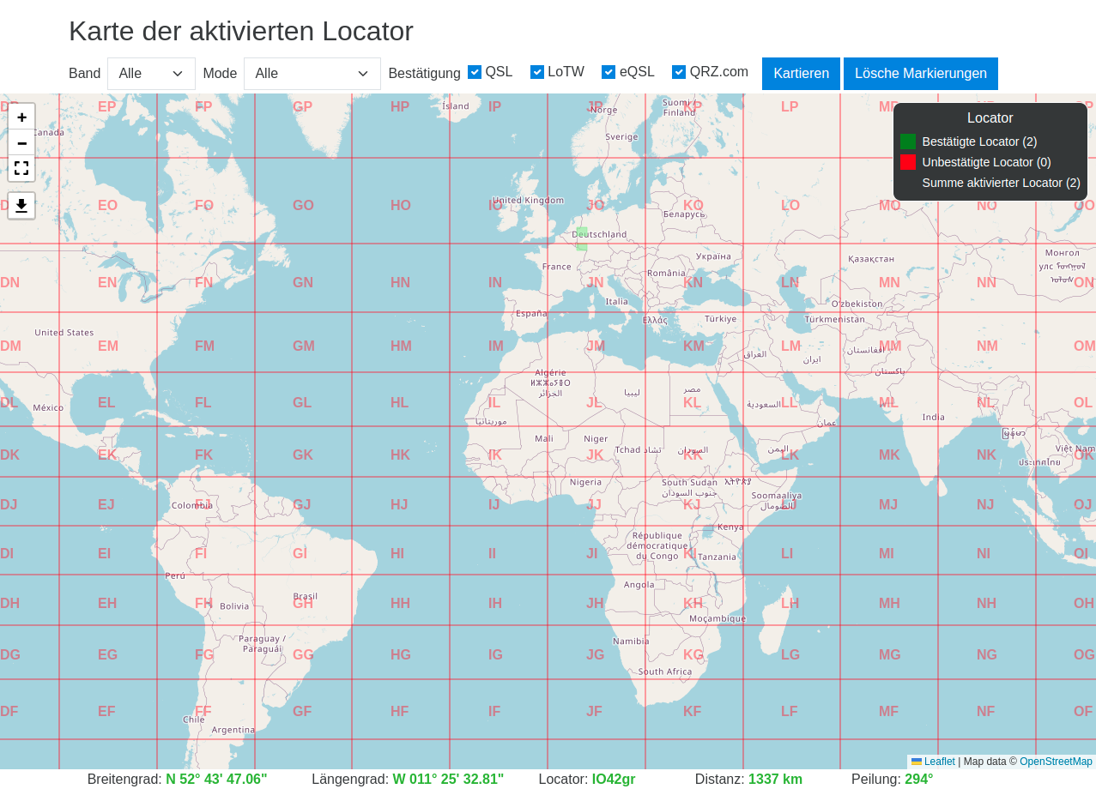Zoom out of the map
This screenshot has width=1096, height=789.
click(21, 143)
